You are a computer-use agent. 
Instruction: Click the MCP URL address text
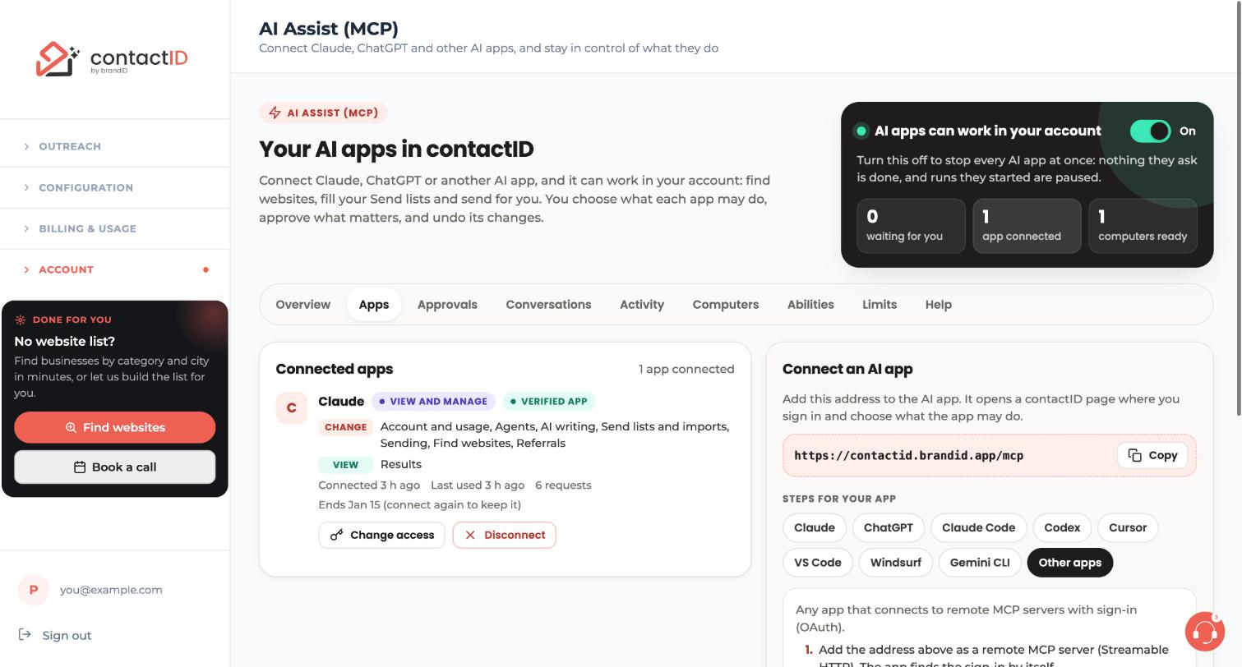pos(909,455)
